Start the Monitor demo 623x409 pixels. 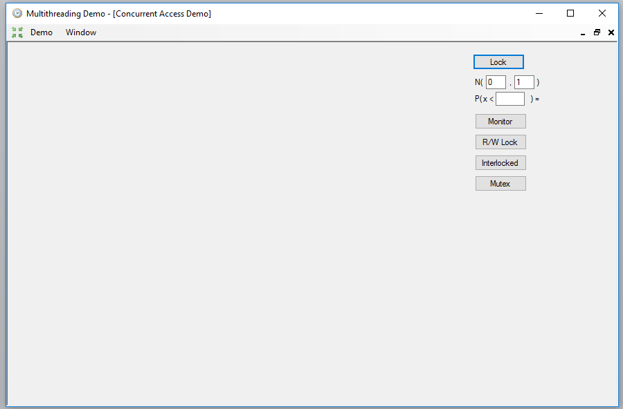(500, 122)
